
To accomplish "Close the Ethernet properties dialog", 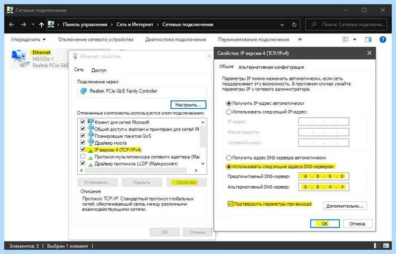I will pyautogui.click(x=209, y=56).
